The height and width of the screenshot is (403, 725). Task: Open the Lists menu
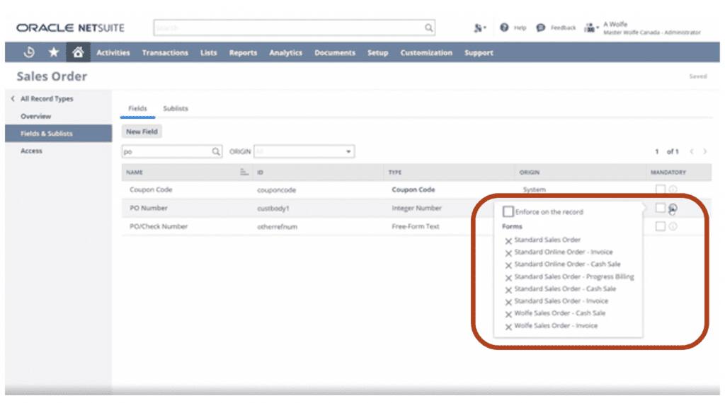pyautogui.click(x=209, y=52)
